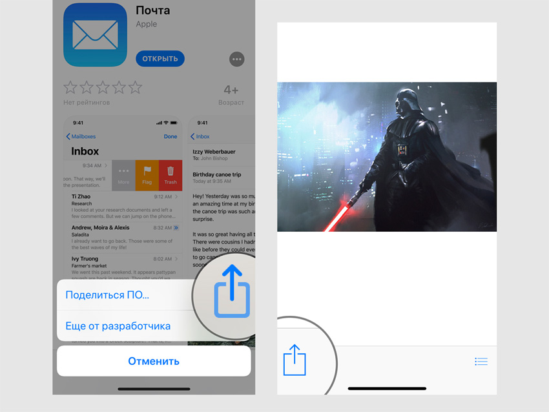Click the blue Mail app envelope icon

(95, 35)
